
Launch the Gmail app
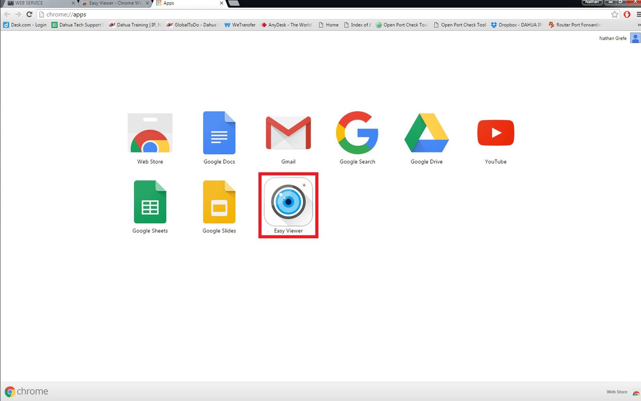[288, 133]
